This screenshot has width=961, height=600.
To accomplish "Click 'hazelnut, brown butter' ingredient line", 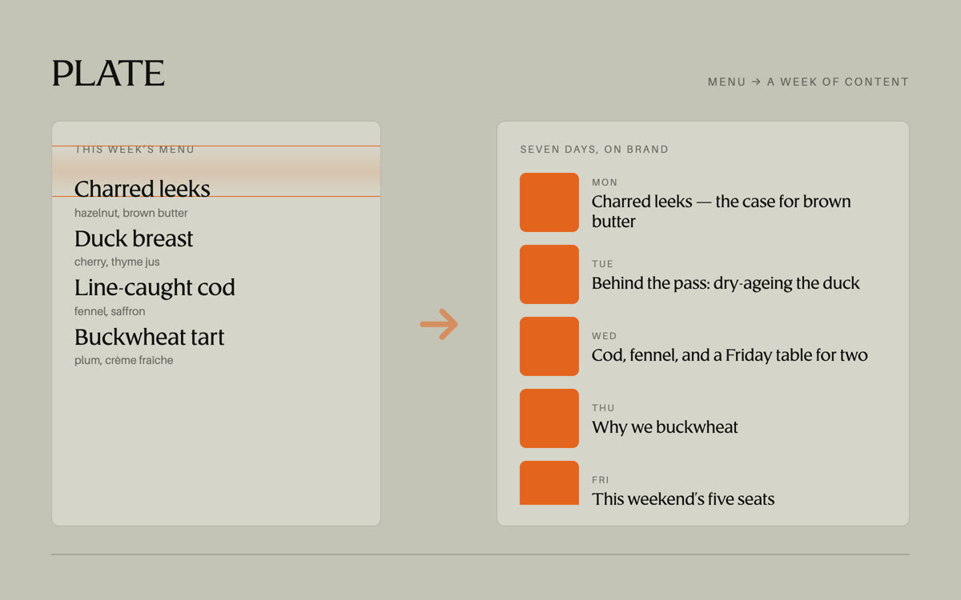I will [x=131, y=213].
